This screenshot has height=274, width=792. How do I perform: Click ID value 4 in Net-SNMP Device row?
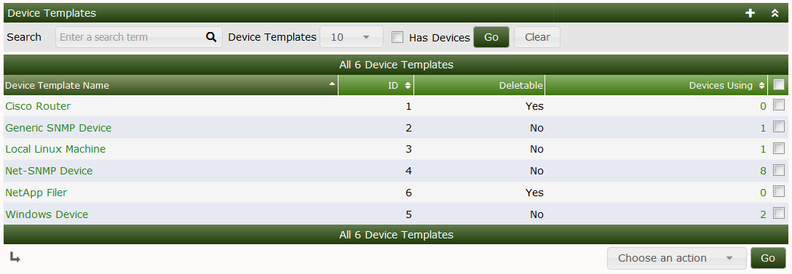(x=408, y=171)
